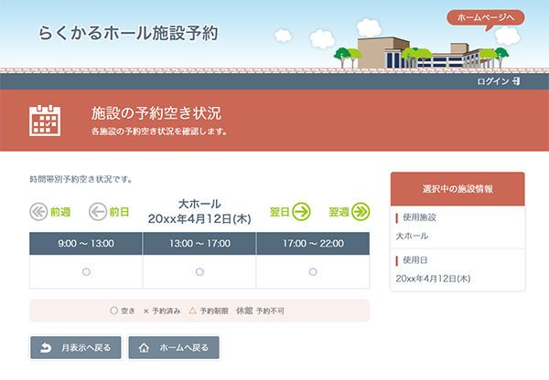Select the available slot for 9:00～13:00
This screenshot has height=380, width=549.
tap(86, 271)
